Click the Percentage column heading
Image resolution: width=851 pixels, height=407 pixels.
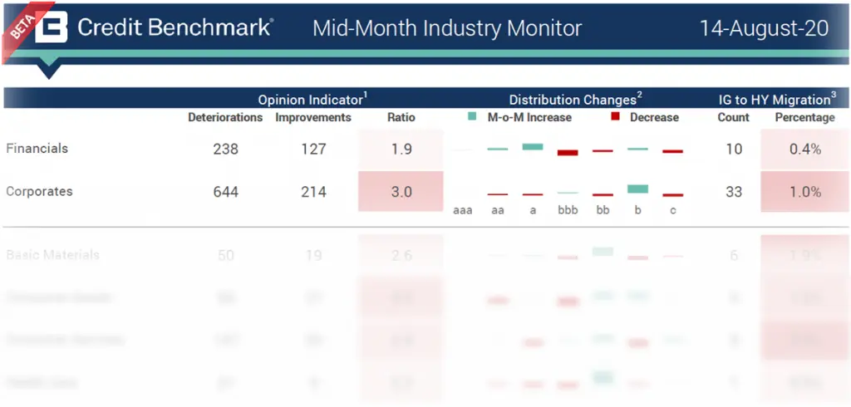804,117
